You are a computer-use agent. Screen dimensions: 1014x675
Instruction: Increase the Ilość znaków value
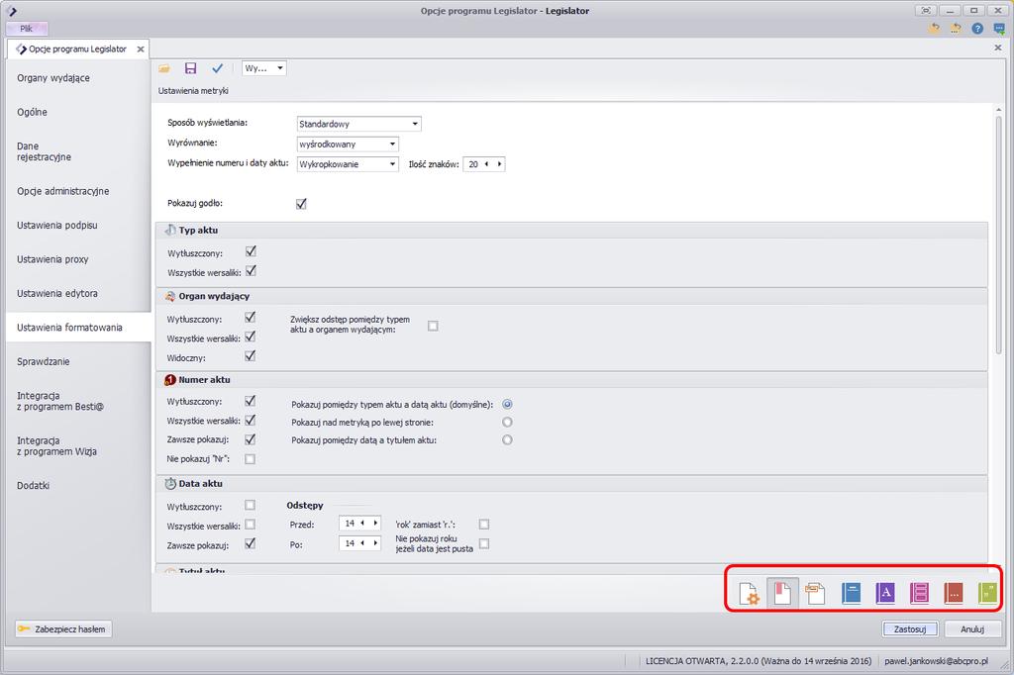[499, 164]
